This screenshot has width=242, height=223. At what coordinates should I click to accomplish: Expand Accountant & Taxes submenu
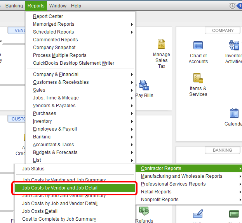[80, 145]
